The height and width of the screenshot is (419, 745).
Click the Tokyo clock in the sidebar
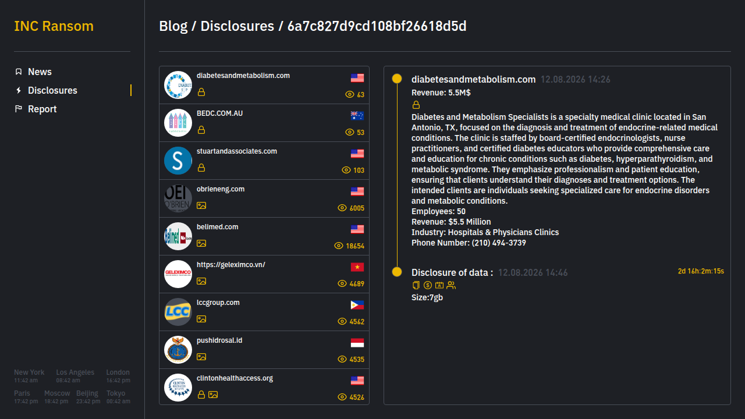click(x=118, y=397)
